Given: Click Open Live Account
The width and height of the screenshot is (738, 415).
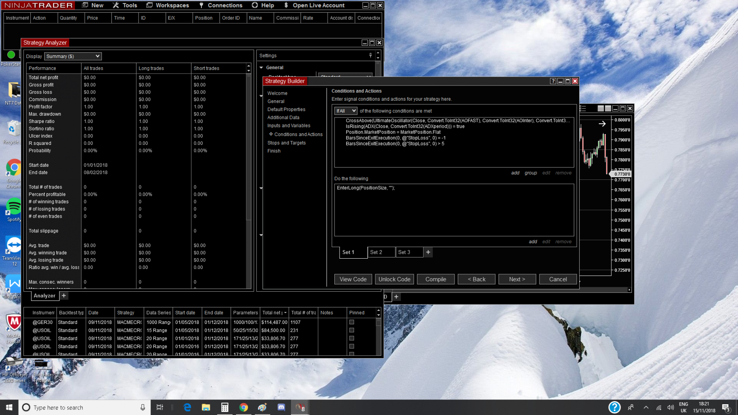Looking at the screenshot, I should tap(314, 5).
